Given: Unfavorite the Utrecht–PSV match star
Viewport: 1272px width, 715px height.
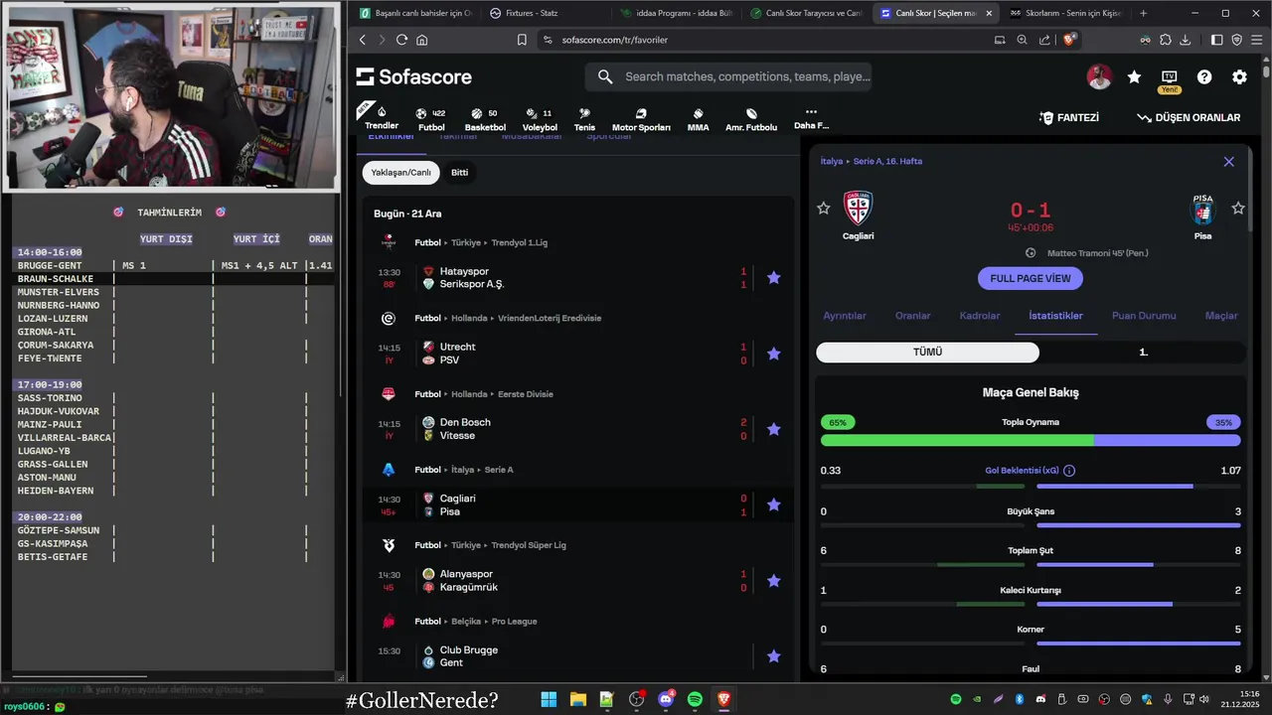Looking at the screenshot, I should [x=774, y=354].
